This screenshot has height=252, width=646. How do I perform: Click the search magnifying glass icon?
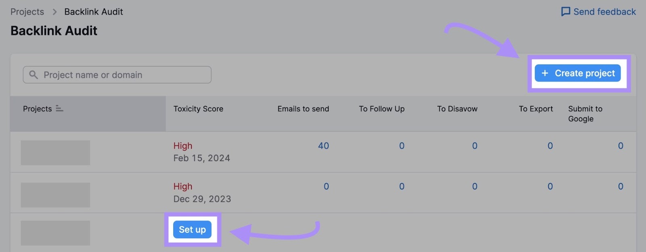pyautogui.click(x=34, y=75)
